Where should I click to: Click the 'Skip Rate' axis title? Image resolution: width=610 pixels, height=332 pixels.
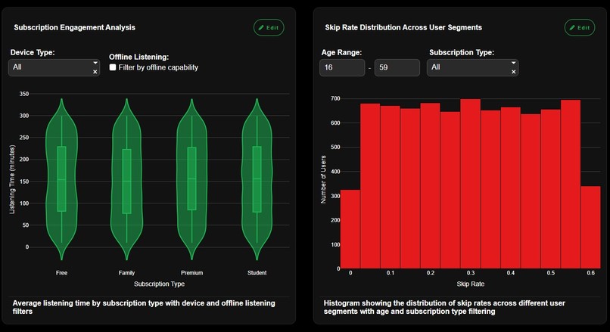pyautogui.click(x=470, y=284)
